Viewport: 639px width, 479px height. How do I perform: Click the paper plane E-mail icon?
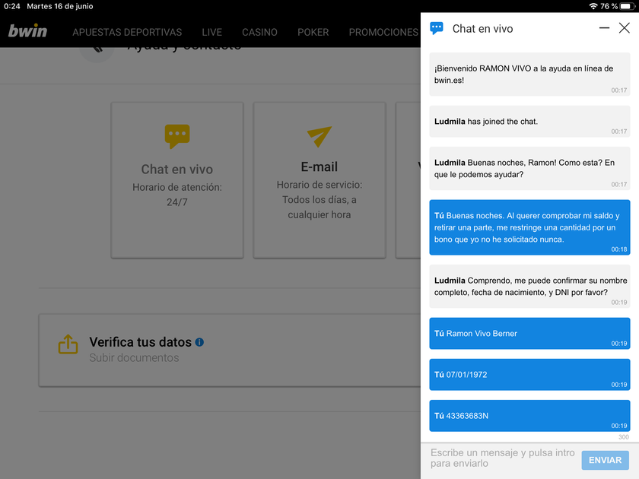coord(319,136)
